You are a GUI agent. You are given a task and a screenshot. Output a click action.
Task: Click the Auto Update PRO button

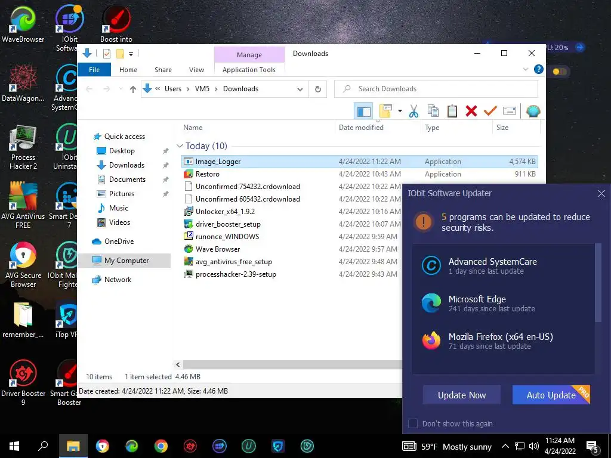[551, 395]
